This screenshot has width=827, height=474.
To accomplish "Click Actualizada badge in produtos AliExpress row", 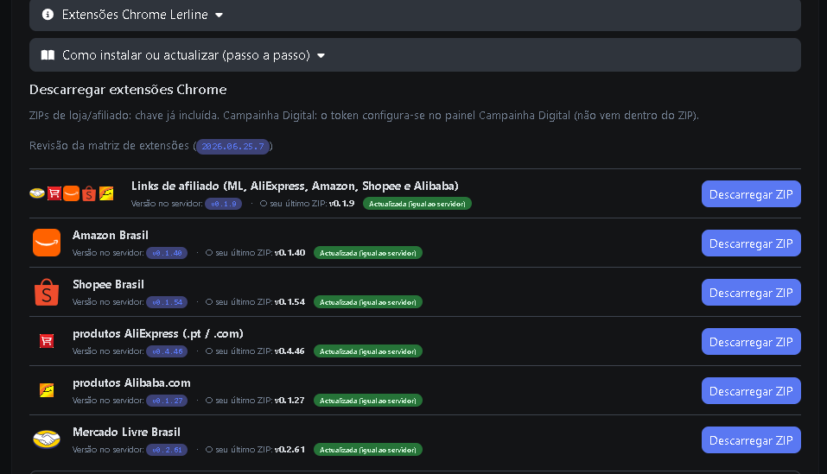I will coord(368,351).
